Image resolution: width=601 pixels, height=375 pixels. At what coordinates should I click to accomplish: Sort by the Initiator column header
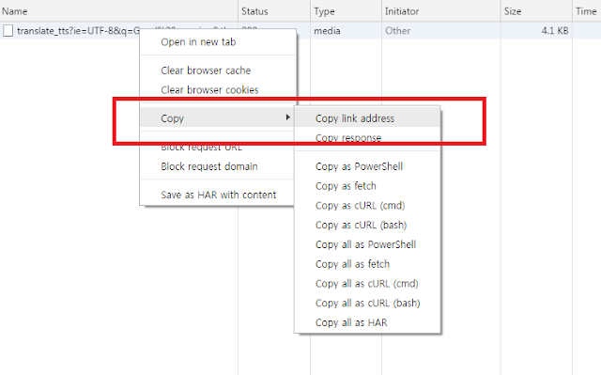point(441,10)
